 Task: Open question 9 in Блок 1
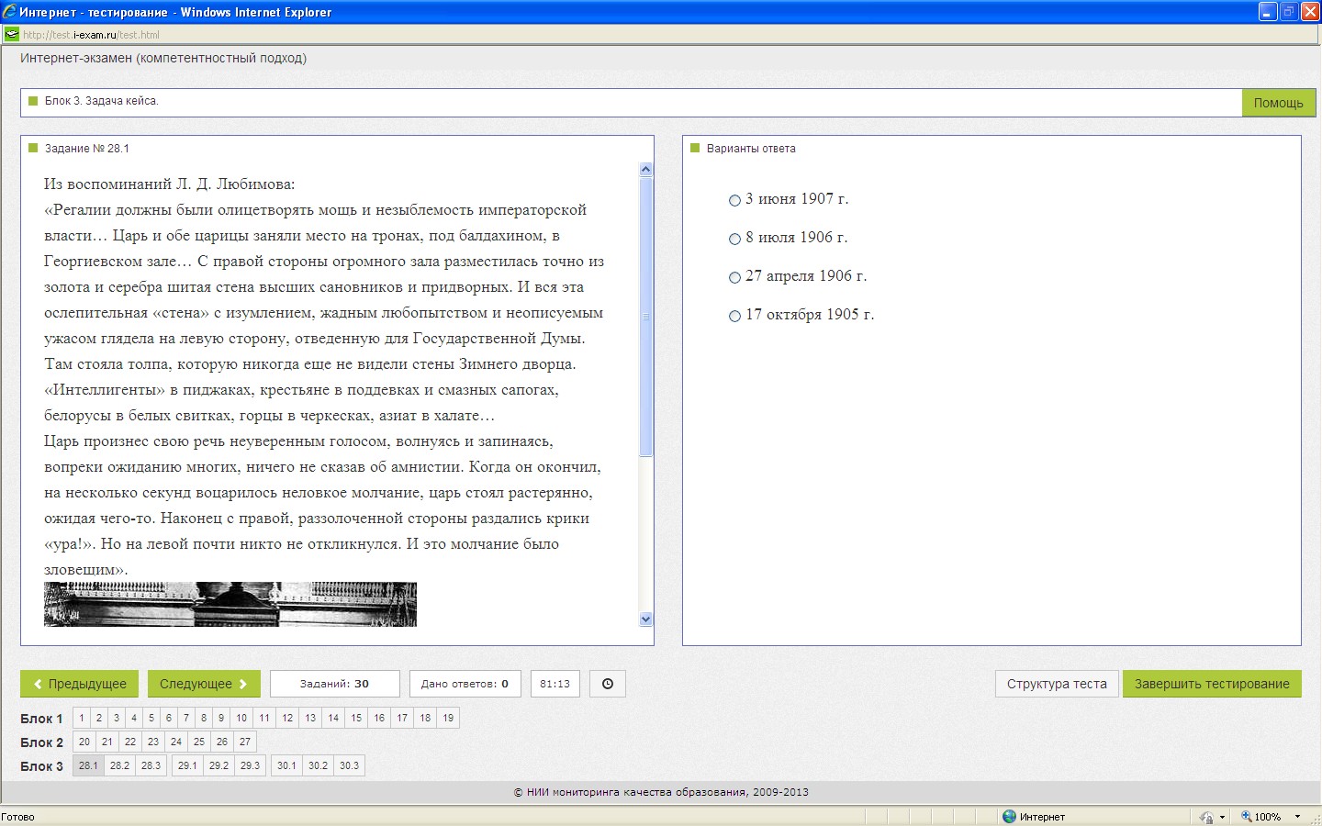tap(221, 718)
